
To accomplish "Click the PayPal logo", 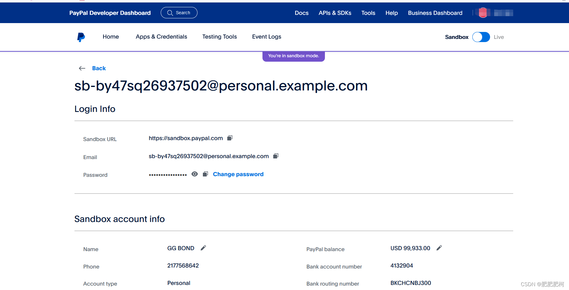I will point(81,37).
